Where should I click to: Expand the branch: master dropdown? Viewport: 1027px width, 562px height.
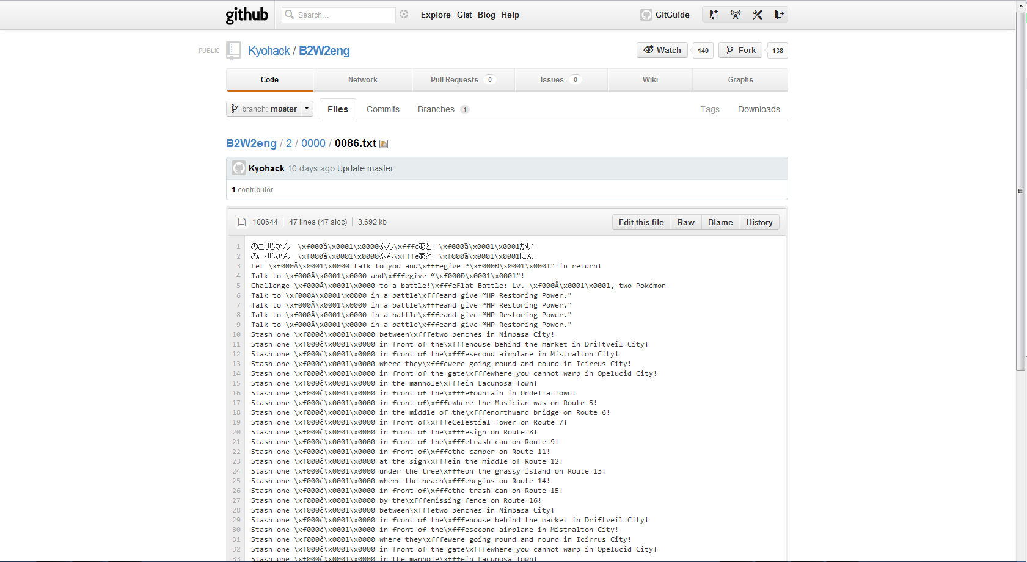point(269,109)
